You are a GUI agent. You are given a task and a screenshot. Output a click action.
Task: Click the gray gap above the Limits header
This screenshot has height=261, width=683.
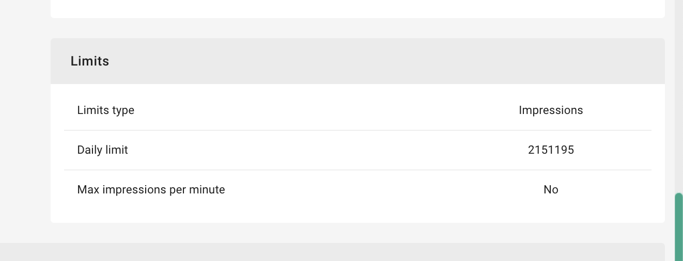tap(358, 28)
